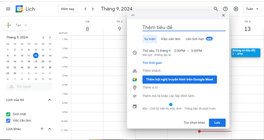Toggle the Việc cần làm calendar checkbox

pos(8,121)
